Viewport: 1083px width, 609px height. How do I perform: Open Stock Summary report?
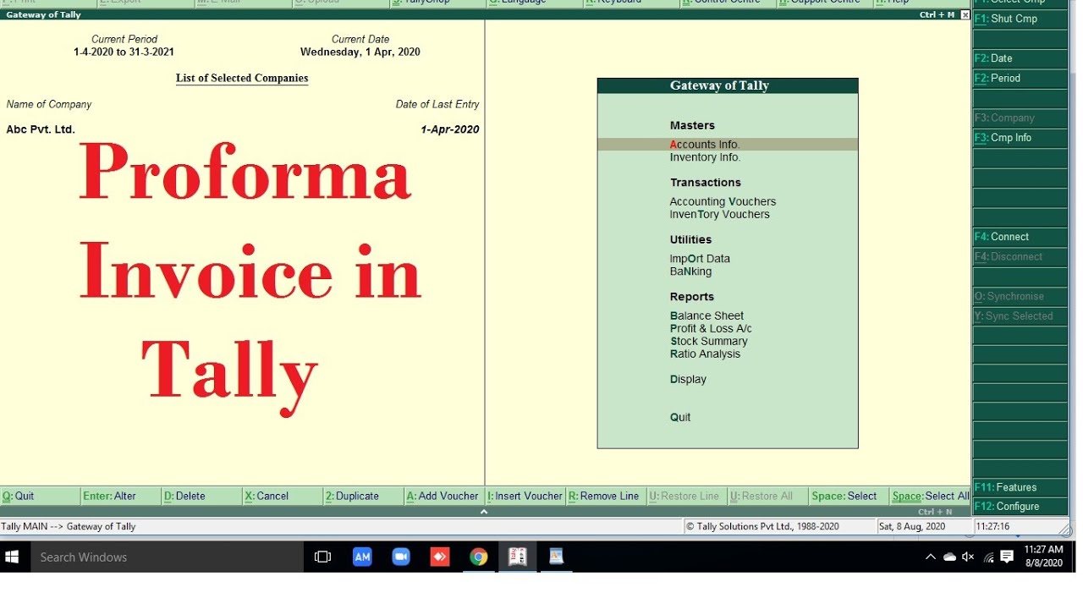[x=708, y=341]
